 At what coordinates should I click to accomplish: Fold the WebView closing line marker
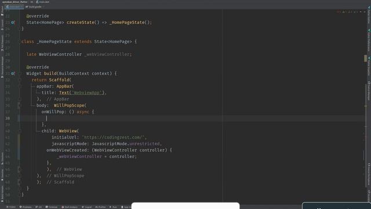point(20,170)
